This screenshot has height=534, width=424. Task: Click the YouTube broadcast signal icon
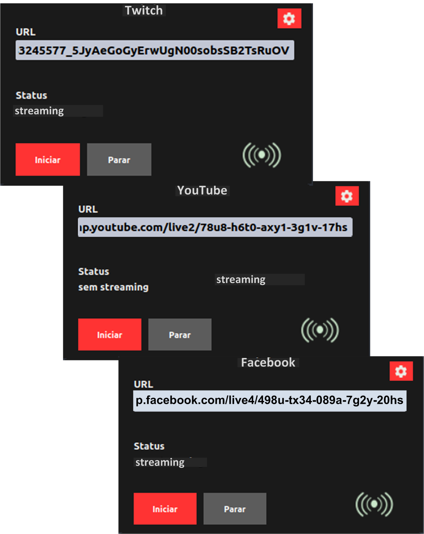tap(320, 330)
